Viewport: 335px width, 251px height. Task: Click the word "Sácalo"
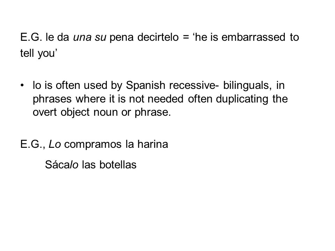click(62, 165)
